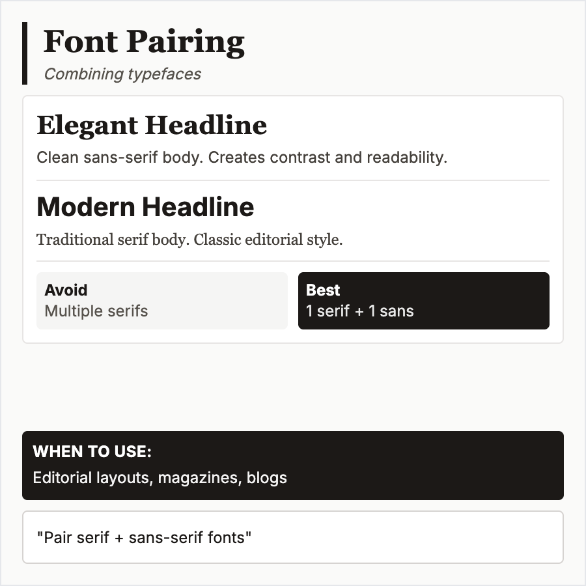
Task: Select Editorial layouts, magazines, blogs text
Action: pyautogui.click(x=160, y=478)
